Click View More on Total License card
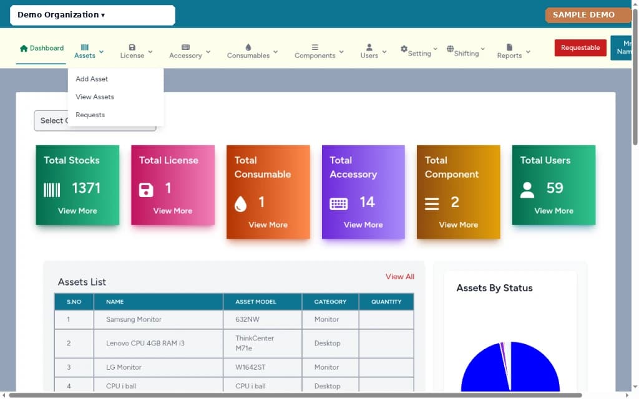This screenshot has width=639, height=399. 173,211
